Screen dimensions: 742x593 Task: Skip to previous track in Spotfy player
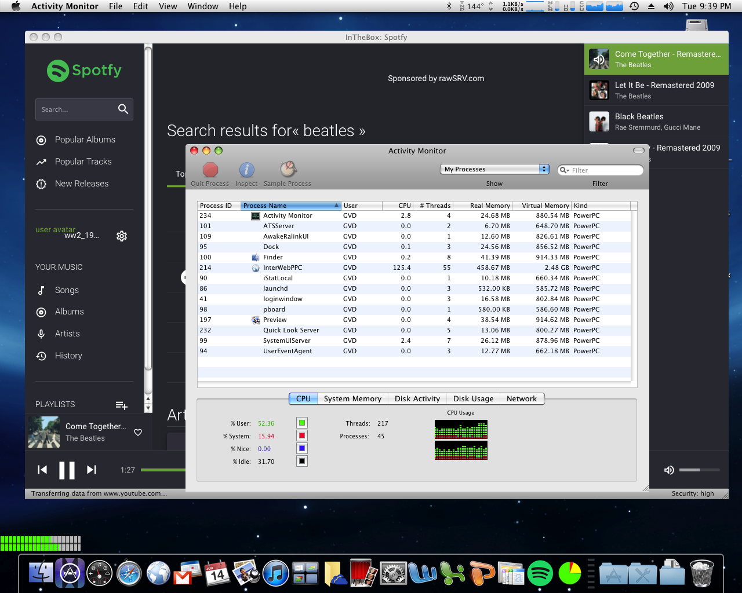[x=42, y=470]
